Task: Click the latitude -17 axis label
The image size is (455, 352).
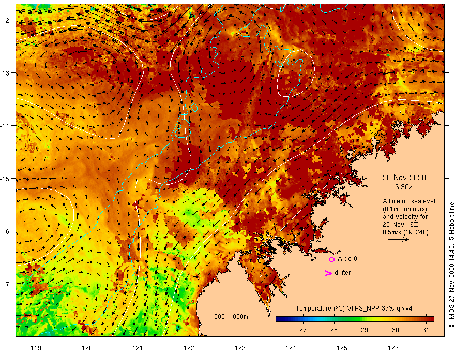Action: [x=5, y=284]
